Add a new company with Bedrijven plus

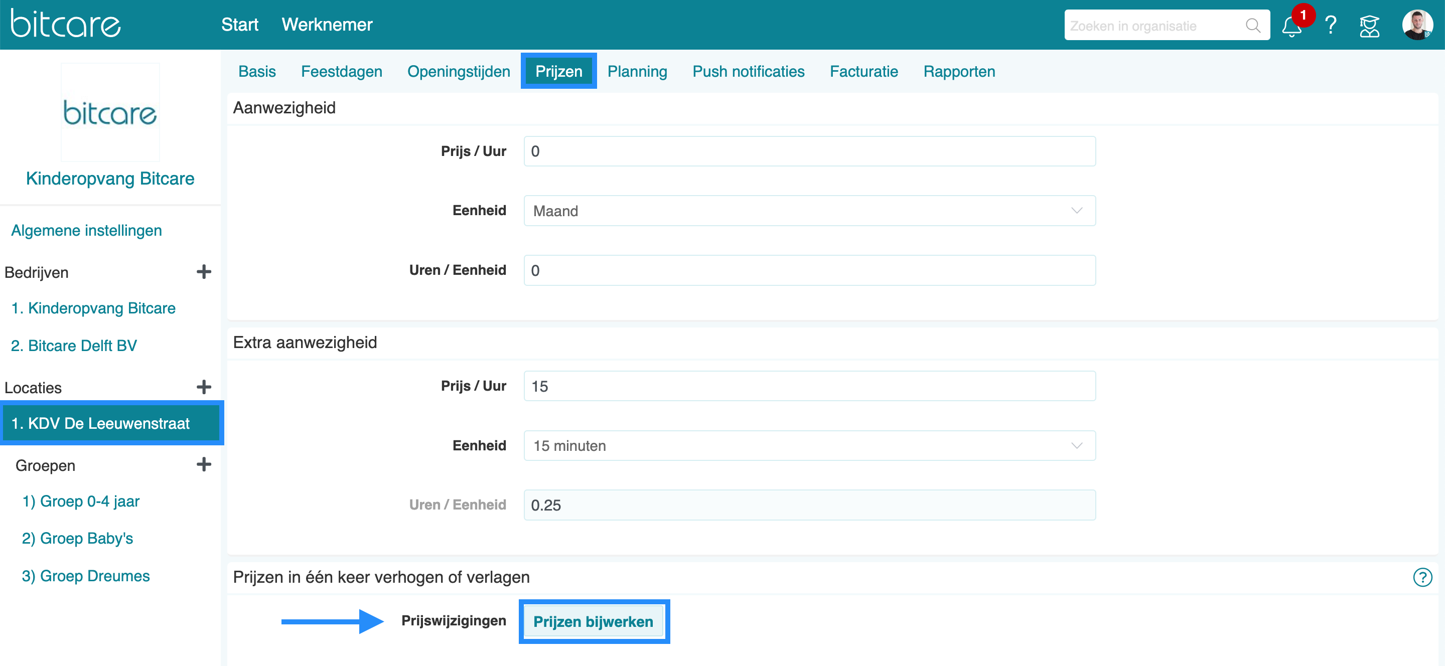point(204,272)
